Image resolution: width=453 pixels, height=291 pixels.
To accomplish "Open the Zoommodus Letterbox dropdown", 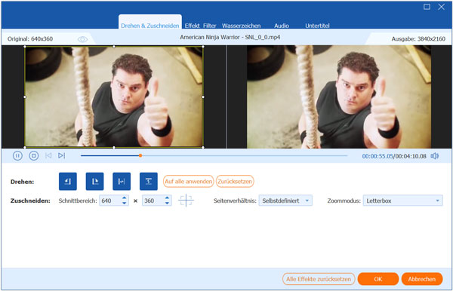I will point(402,201).
